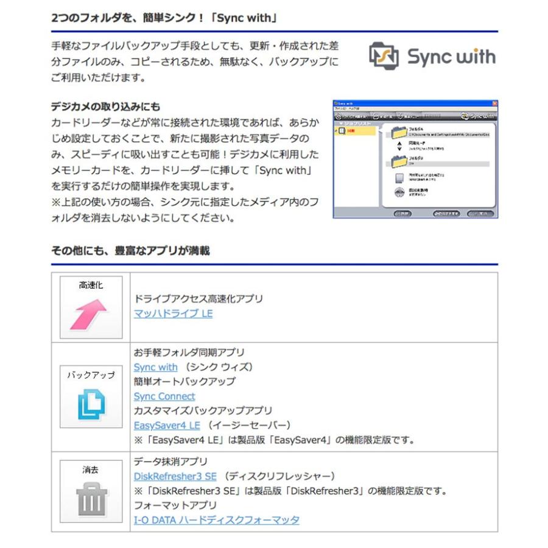
Task: Select the フォルダB folder icon in the screenshot
Action: [x=399, y=161]
